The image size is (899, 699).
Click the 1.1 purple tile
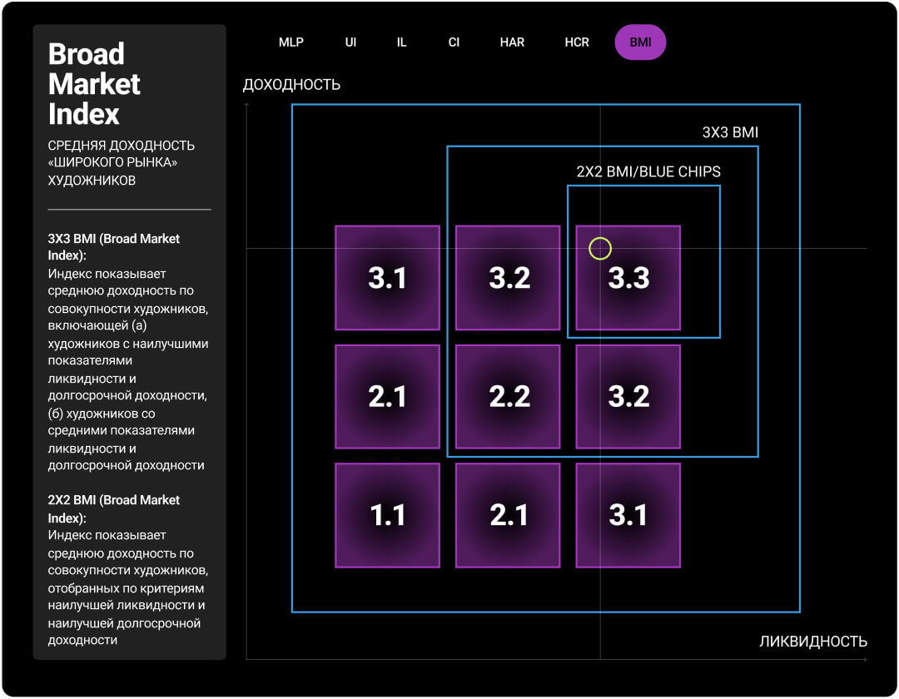388,516
